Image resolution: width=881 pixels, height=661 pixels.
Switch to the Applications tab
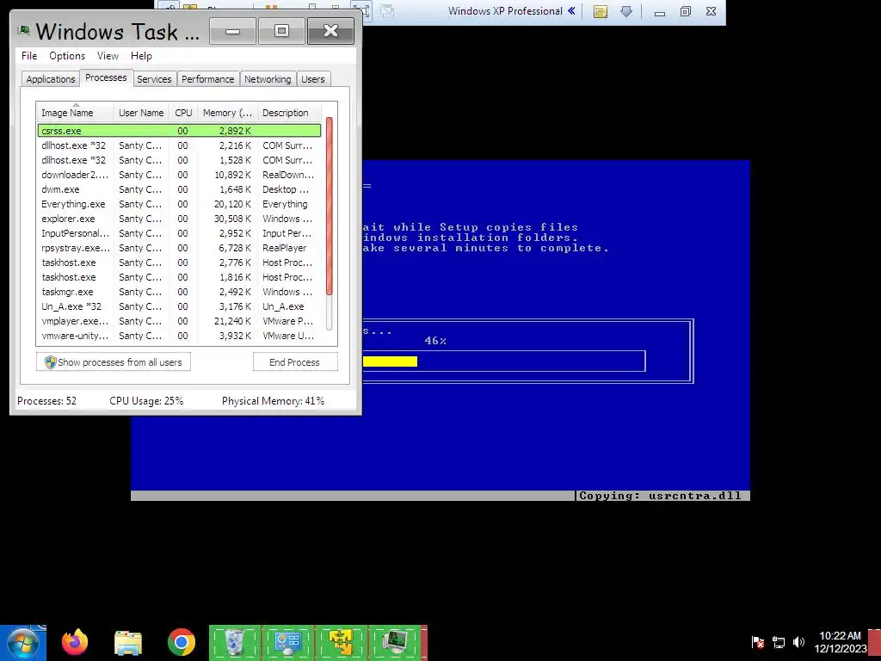pos(51,79)
